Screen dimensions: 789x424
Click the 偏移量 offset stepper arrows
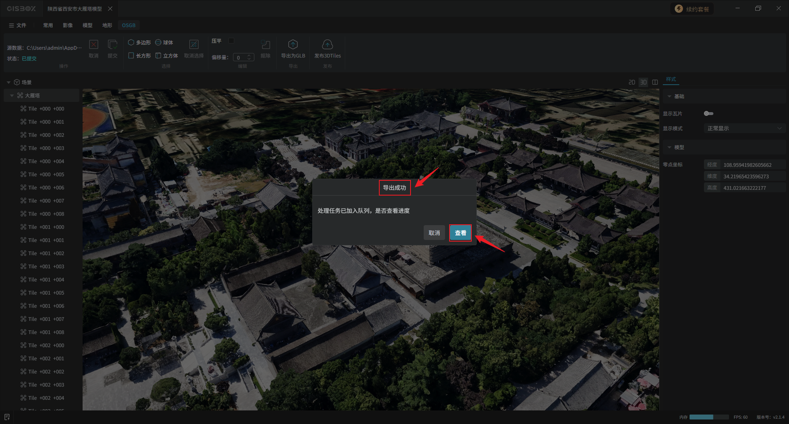pos(249,58)
